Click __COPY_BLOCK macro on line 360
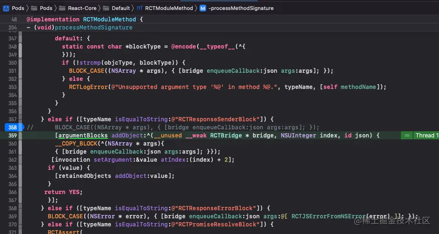The width and height of the screenshot is (439, 234). click(x=76, y=144)
